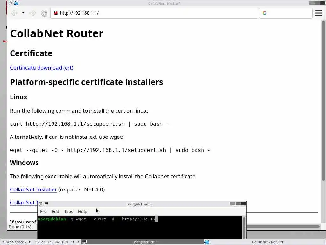
Task: Click the NetSurf forward navigation arrow
Action: [33, 13]
